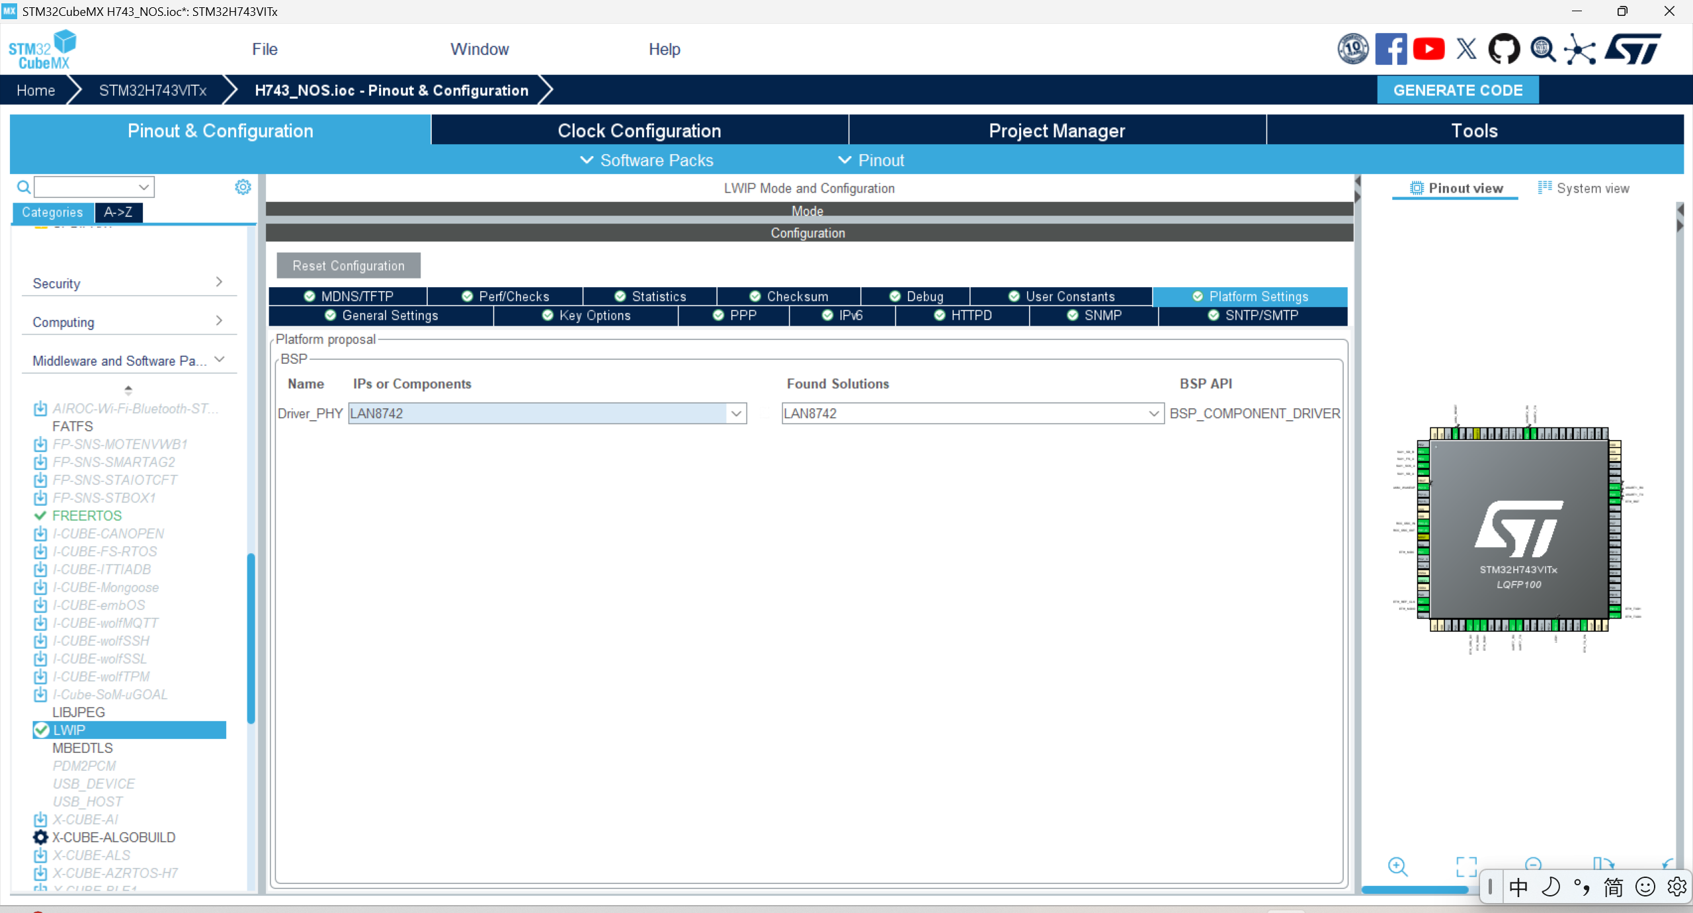Open the category search combo box arrow

tap(144, 187)
